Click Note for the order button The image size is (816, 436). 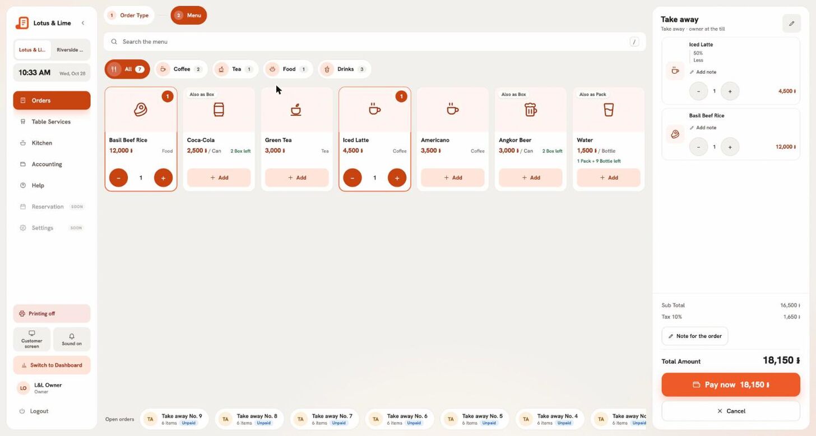point(695,336)
